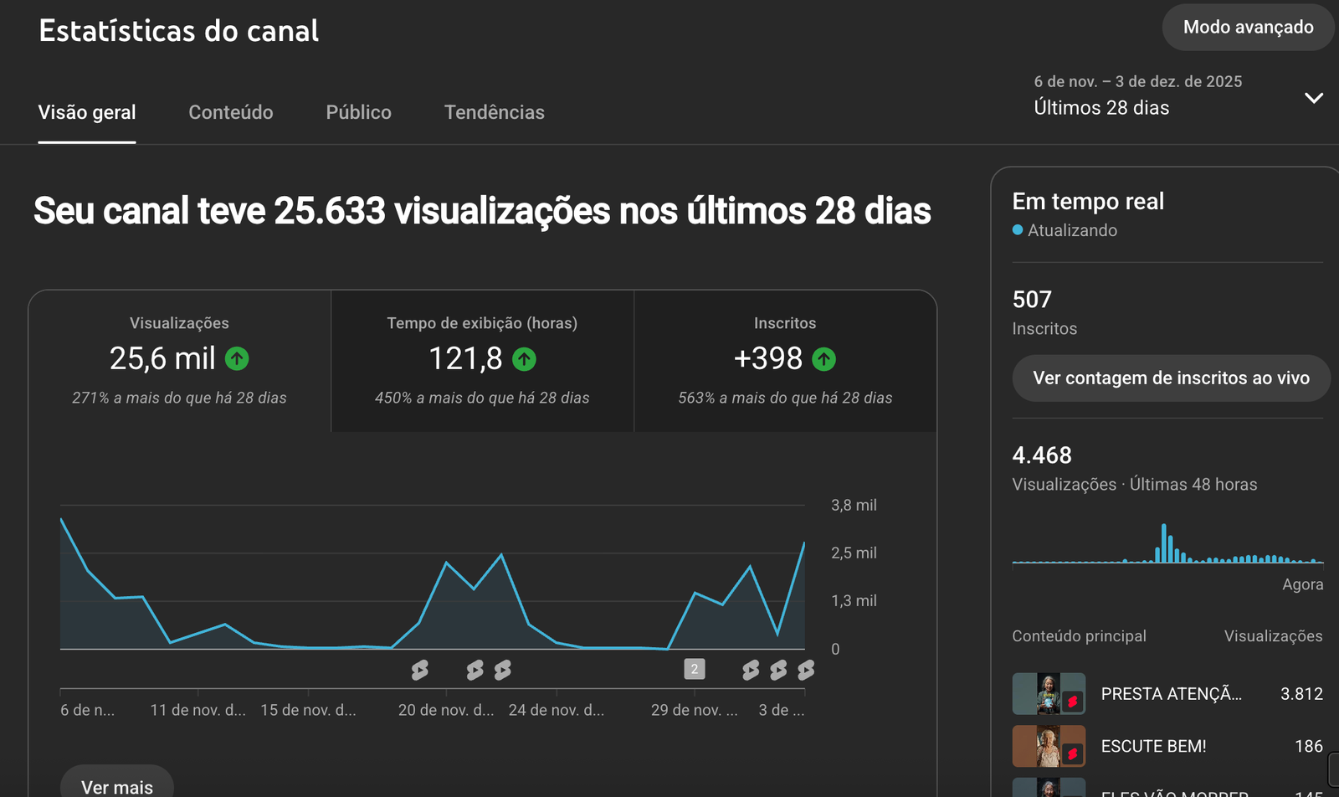Image resolution: width=1339 pixels, height=797 pixels.
Task: Click the Visualizações column header in Em tempo real
Action: (1274, 636)
